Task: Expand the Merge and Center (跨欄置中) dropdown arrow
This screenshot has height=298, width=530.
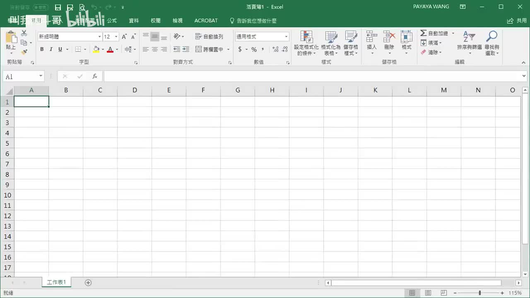Action: [x=228, y=49]
